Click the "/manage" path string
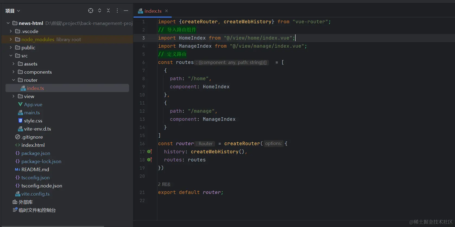The width and height of the screenshot is (455, 227). [201, 111]
